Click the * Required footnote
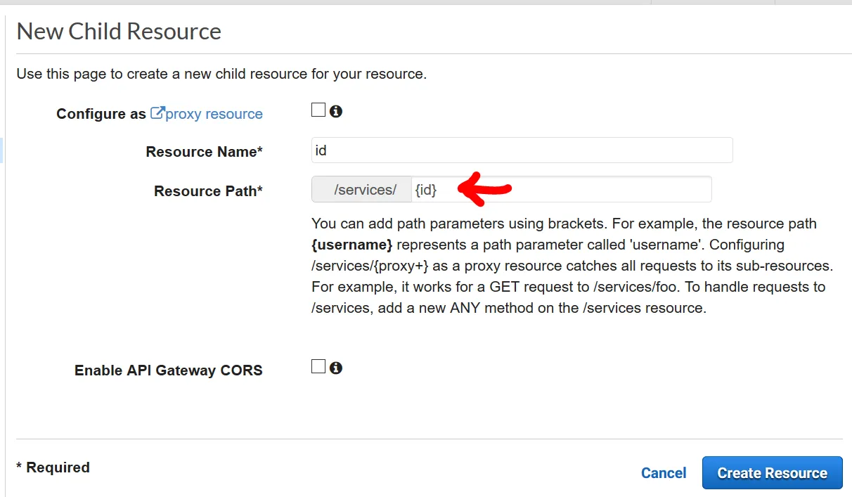 click(x=53, y=467)
